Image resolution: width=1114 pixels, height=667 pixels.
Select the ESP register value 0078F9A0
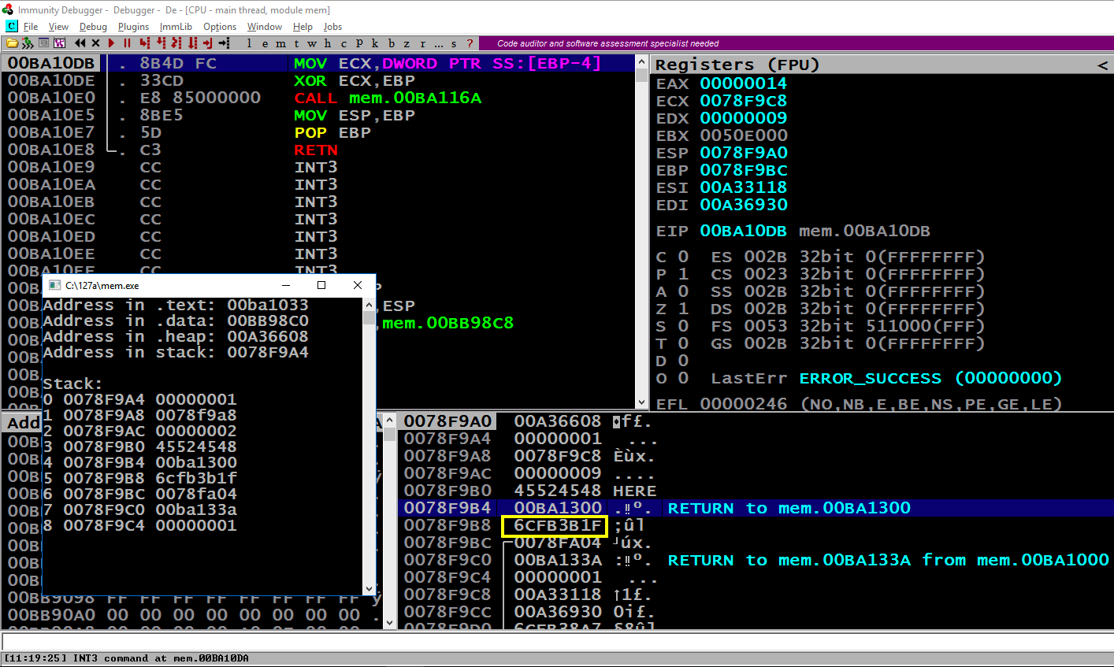(743, 153)
